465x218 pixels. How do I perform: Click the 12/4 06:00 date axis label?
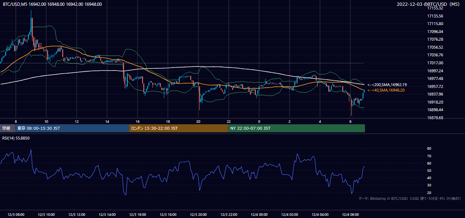tap(350, 214)
